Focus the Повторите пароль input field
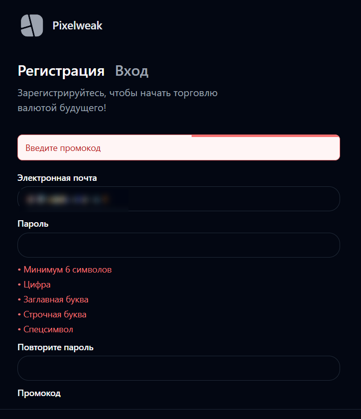This screenshot has width=361, height=419. [178, 368]
